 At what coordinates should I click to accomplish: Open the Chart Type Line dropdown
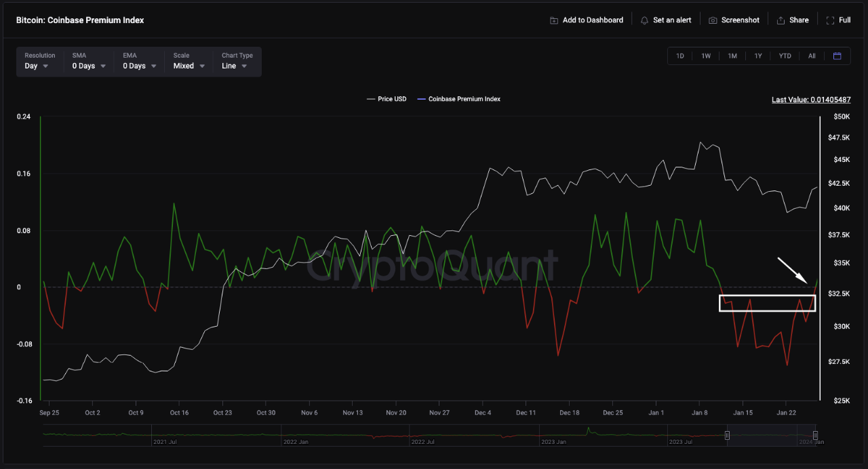coord(235,66)
